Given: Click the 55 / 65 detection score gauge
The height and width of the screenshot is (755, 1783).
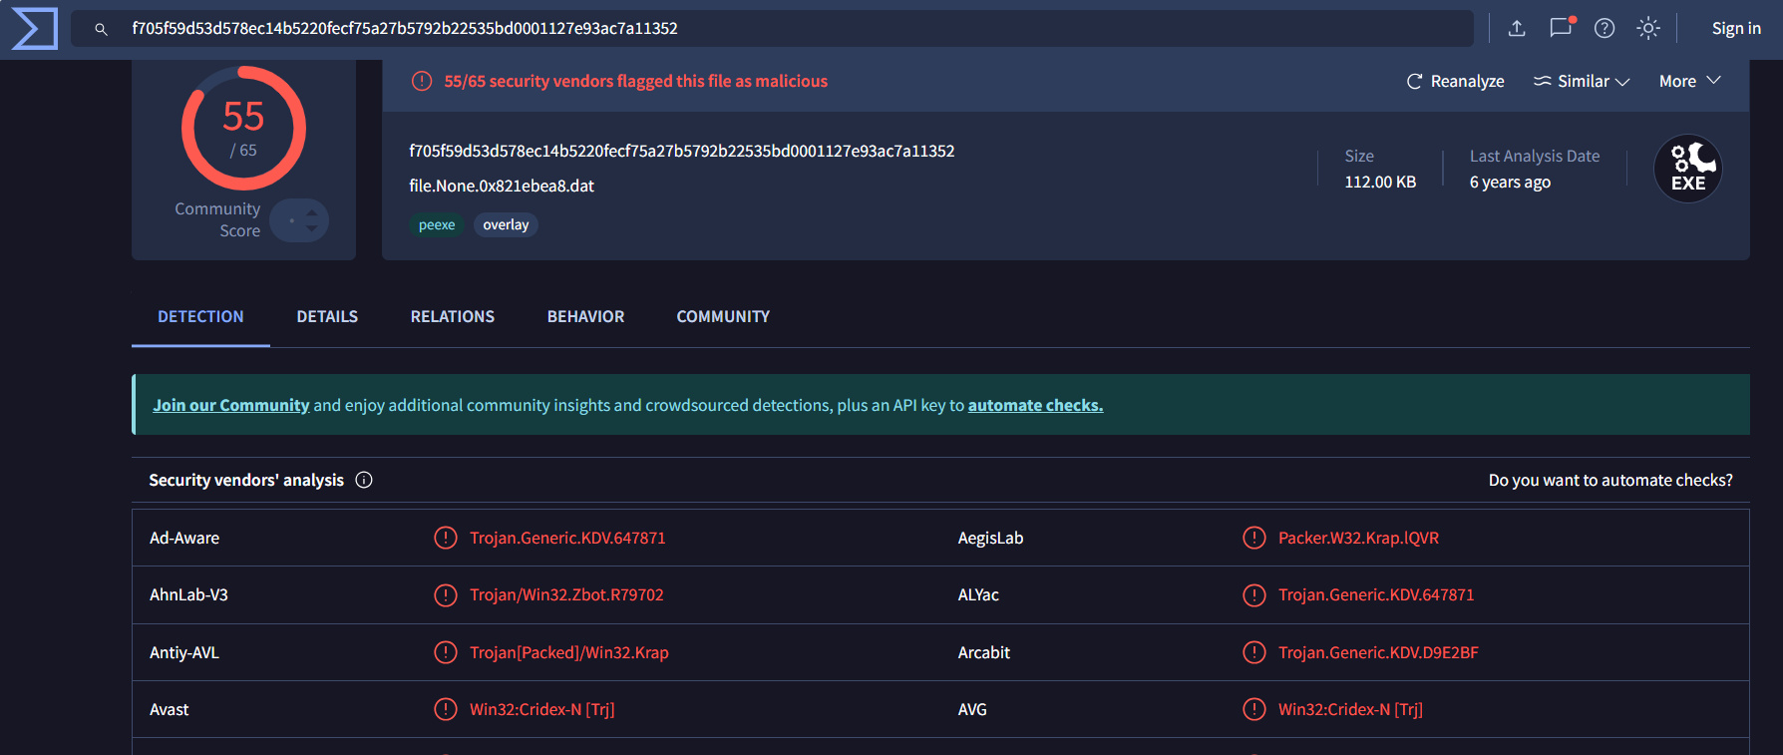Looking at the screenshot, I should pyautogui.click(x=243, y=128).
